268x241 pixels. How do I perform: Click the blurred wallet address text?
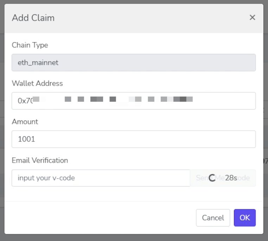[113, 99]
